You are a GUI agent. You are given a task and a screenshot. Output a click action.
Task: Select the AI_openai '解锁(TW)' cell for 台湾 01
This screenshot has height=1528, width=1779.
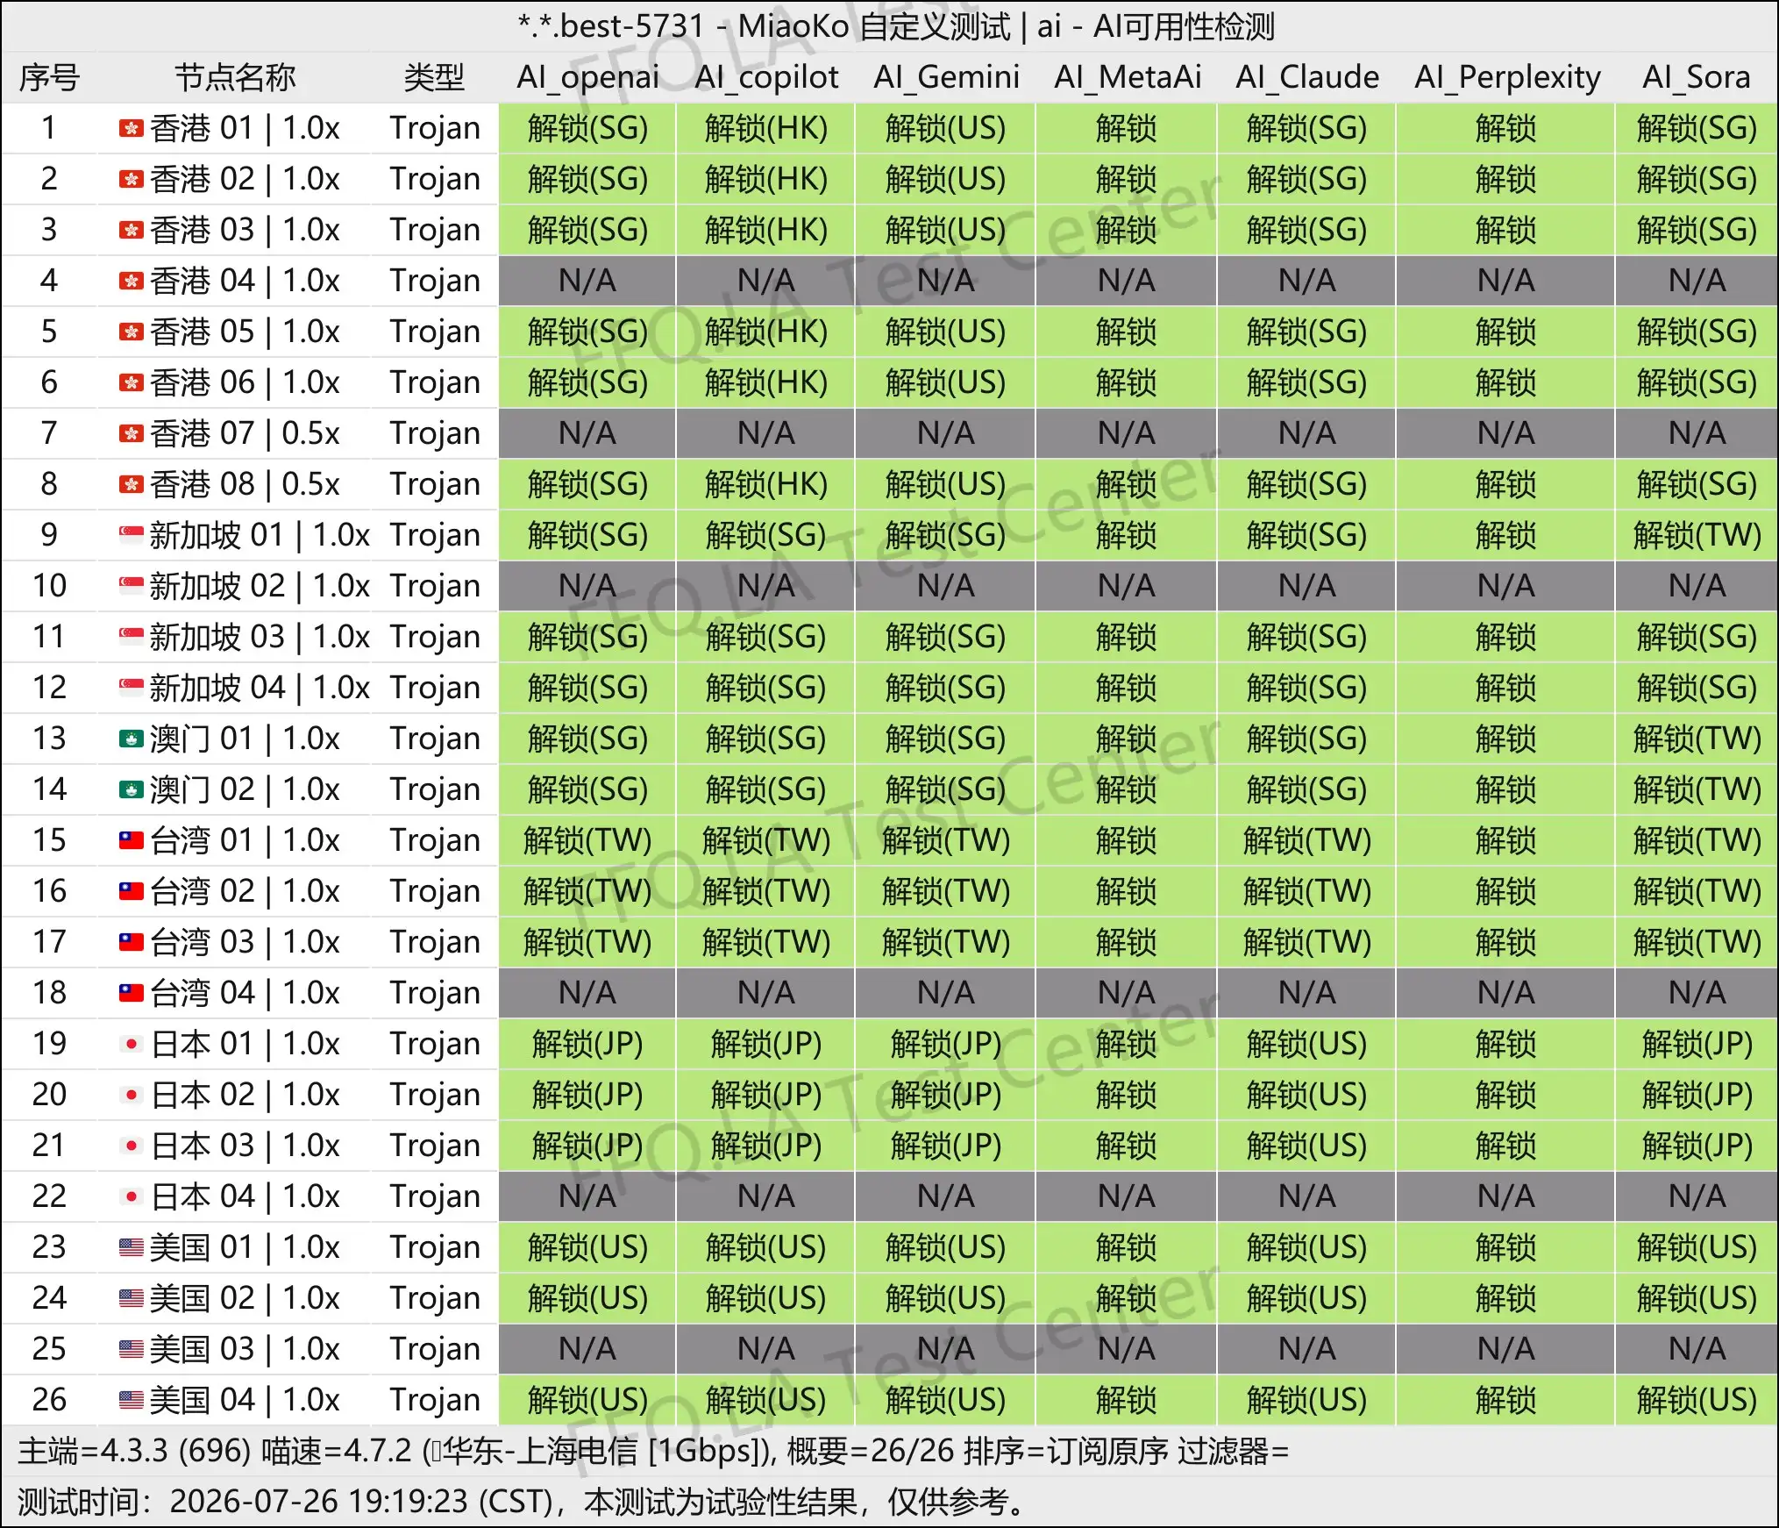click(587, 841)
